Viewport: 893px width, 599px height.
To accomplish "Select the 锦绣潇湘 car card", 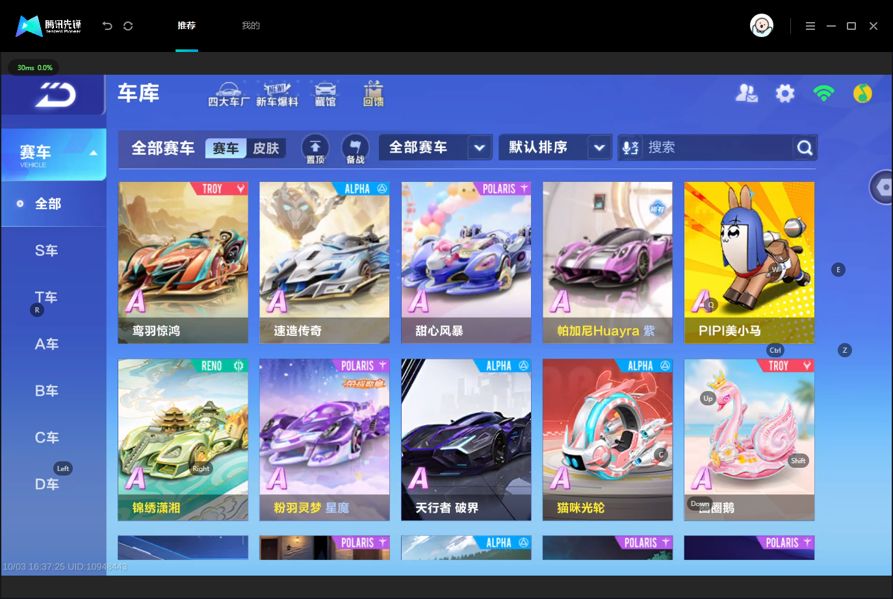I will 183,440.
